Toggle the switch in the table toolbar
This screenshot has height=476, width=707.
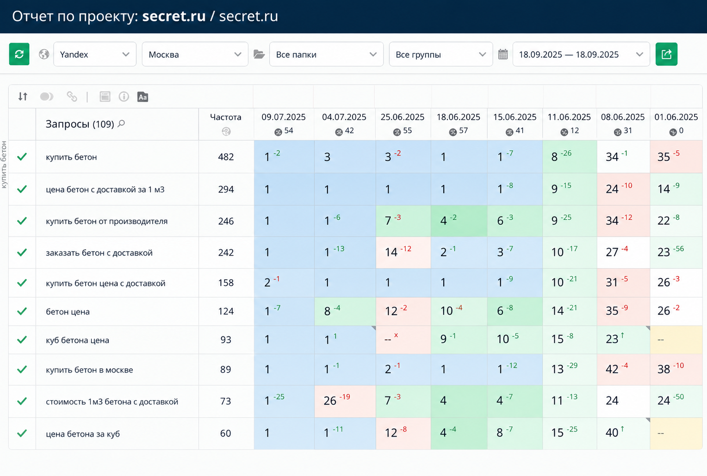point(47,97)
